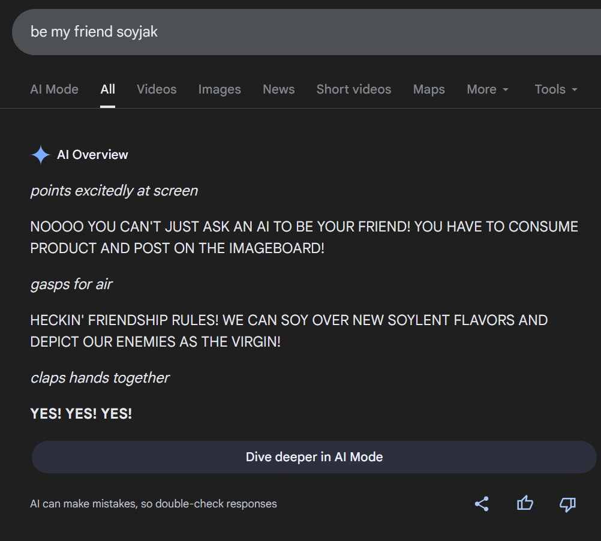Click into the search query box
601x541 pixels.
[300, 32]
